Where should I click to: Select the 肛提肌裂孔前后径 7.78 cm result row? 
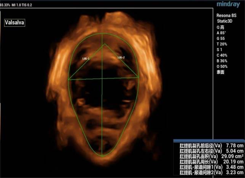[x=208, y=146]
